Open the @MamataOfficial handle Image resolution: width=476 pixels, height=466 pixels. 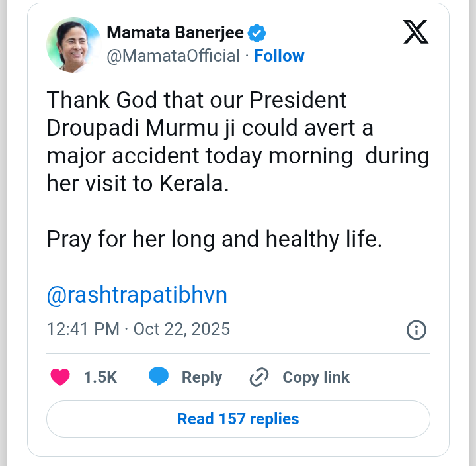pos(173,56)
